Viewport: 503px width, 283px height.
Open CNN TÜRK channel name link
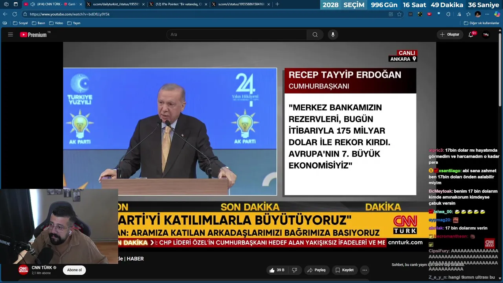pyautogui.click(x=42, y=268)
